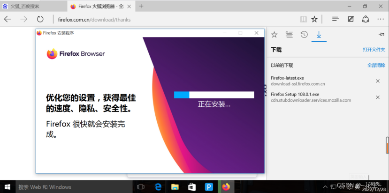
Task: Open Microsoft Store from the taskbar
Action: click(192, 187)
